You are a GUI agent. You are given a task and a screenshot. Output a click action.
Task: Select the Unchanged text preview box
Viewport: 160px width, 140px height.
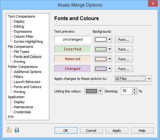click(72, 39)
